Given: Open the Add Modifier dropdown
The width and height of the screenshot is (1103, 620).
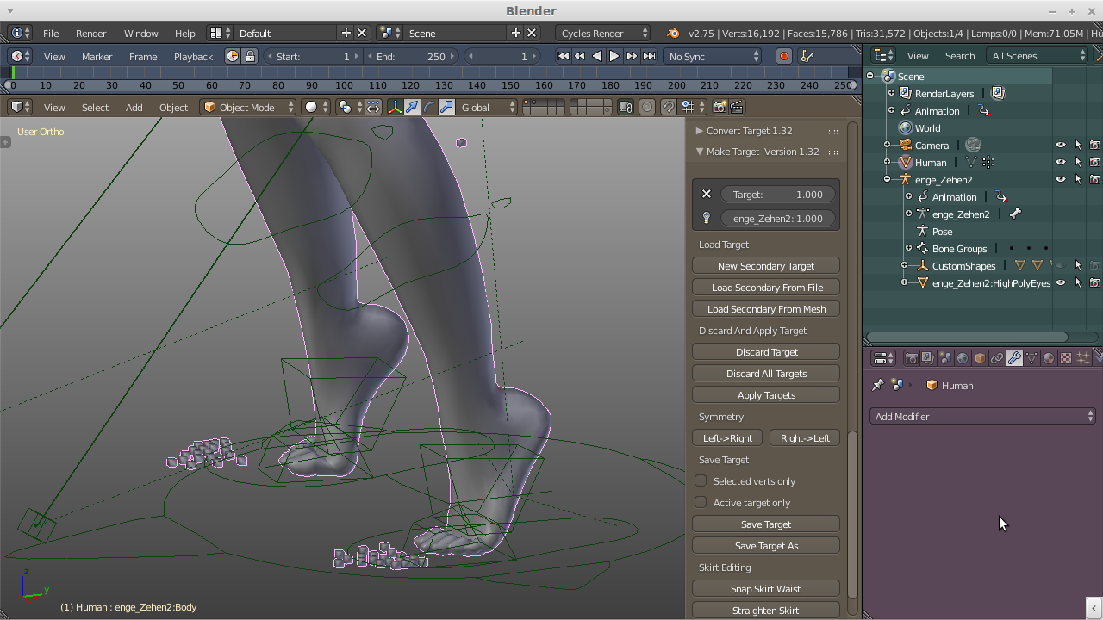Looking at the screenshot, I should tap(982, 416).
